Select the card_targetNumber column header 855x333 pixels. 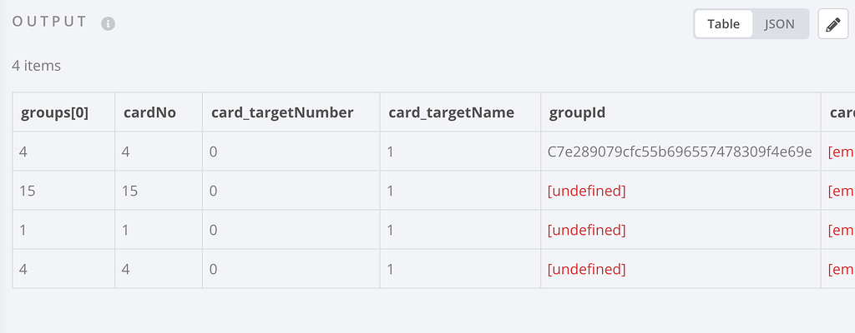point(282,112)
